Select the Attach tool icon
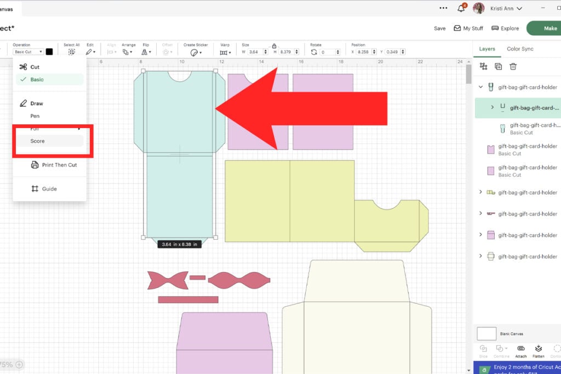Screen dimensions: 561x374 pos(521,349)
